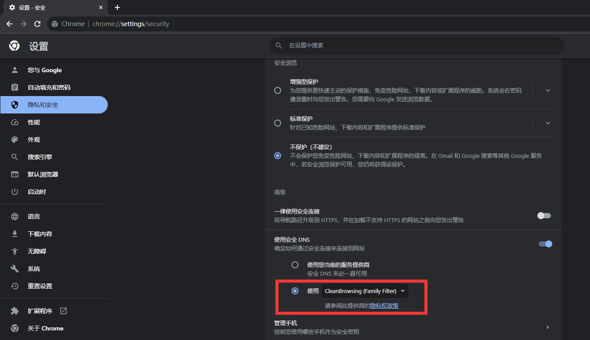590x340 pixels.
Task: Enable the 一律使用安全连接 toggle
Action: point(544,216)
